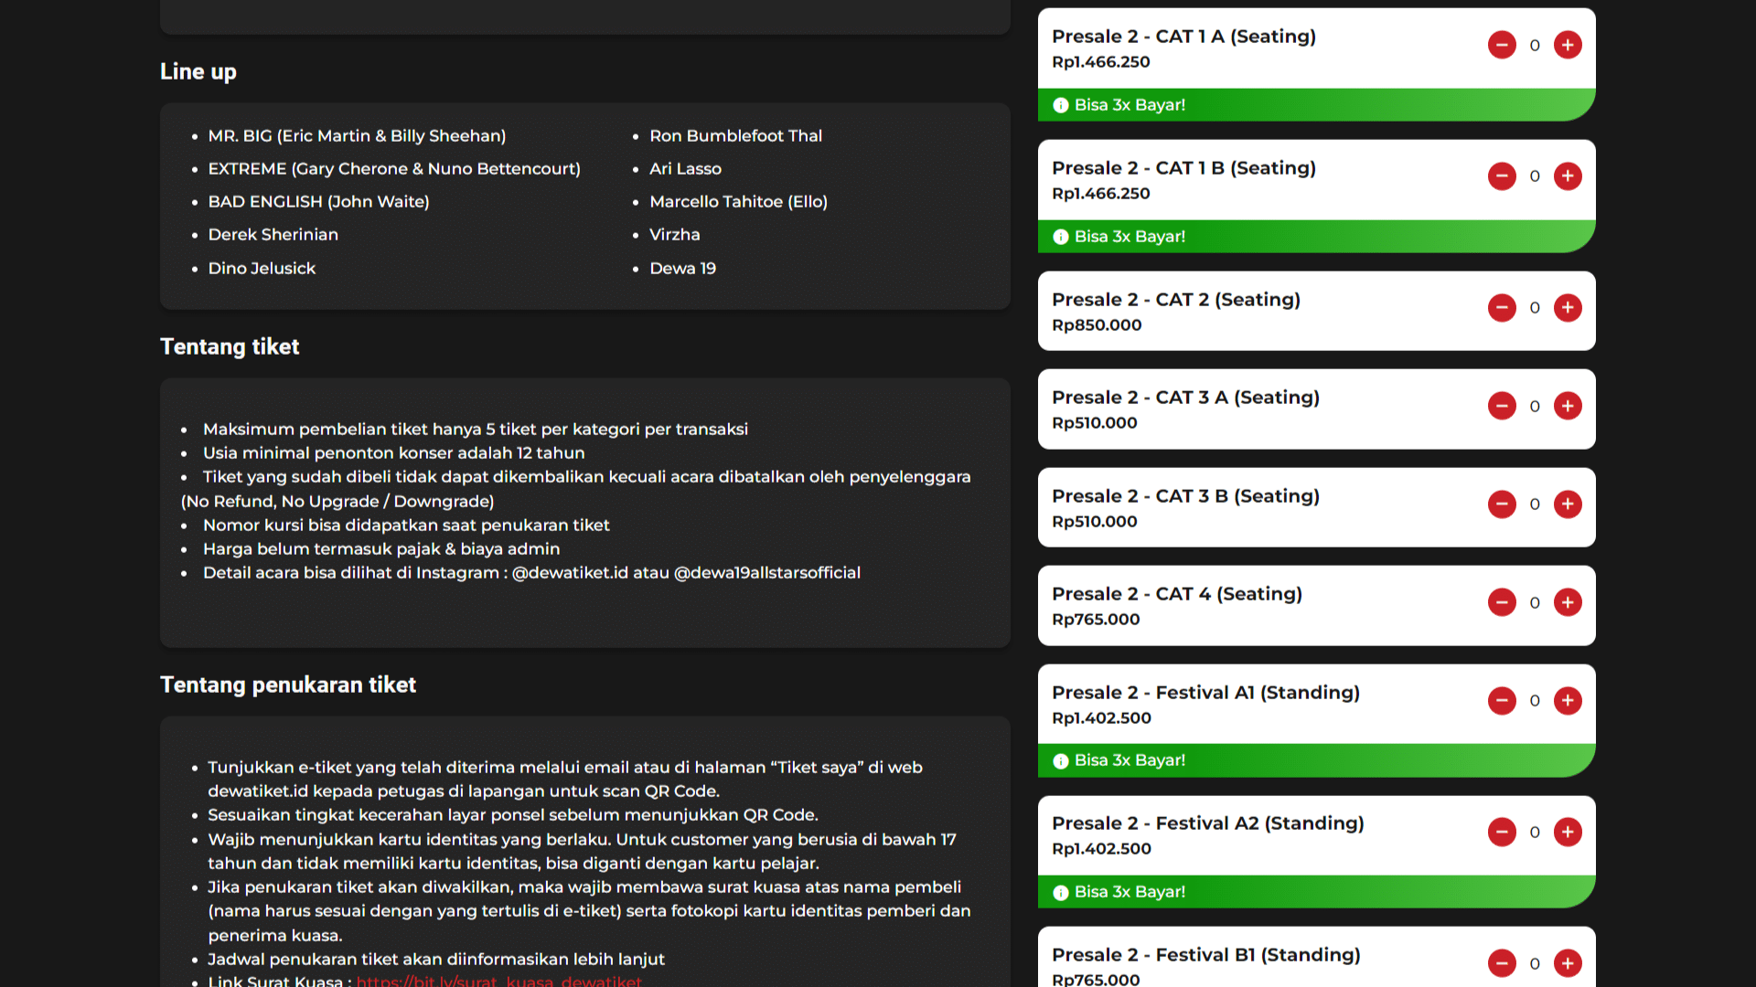
Task: Click quantity value of CAT 3 A Seating
Action: pos(1535,407)
